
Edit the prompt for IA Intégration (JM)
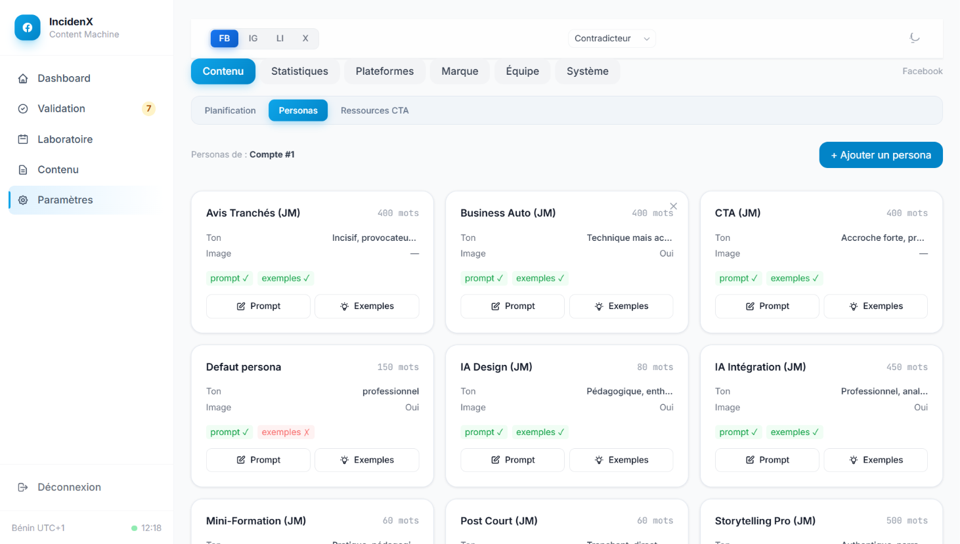767,460
